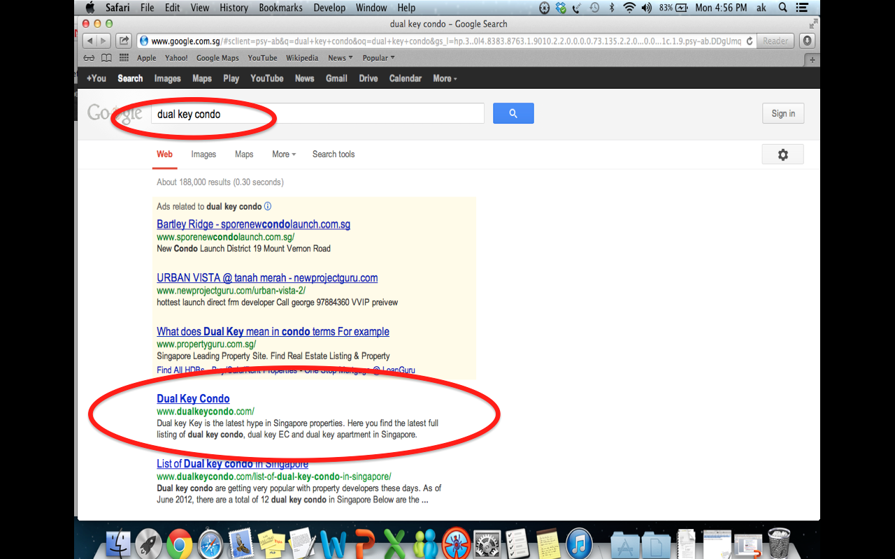Open Stickies notes icon in the Dock
The height and width of the screenshot is (559, 895).
pyautogui.click(x=271, y=544)
